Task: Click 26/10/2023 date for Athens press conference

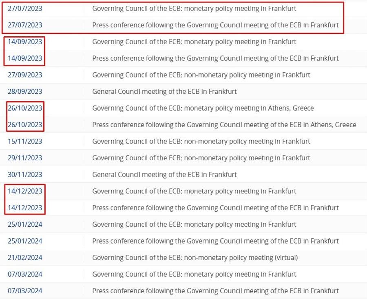Action: pos(25,125)
